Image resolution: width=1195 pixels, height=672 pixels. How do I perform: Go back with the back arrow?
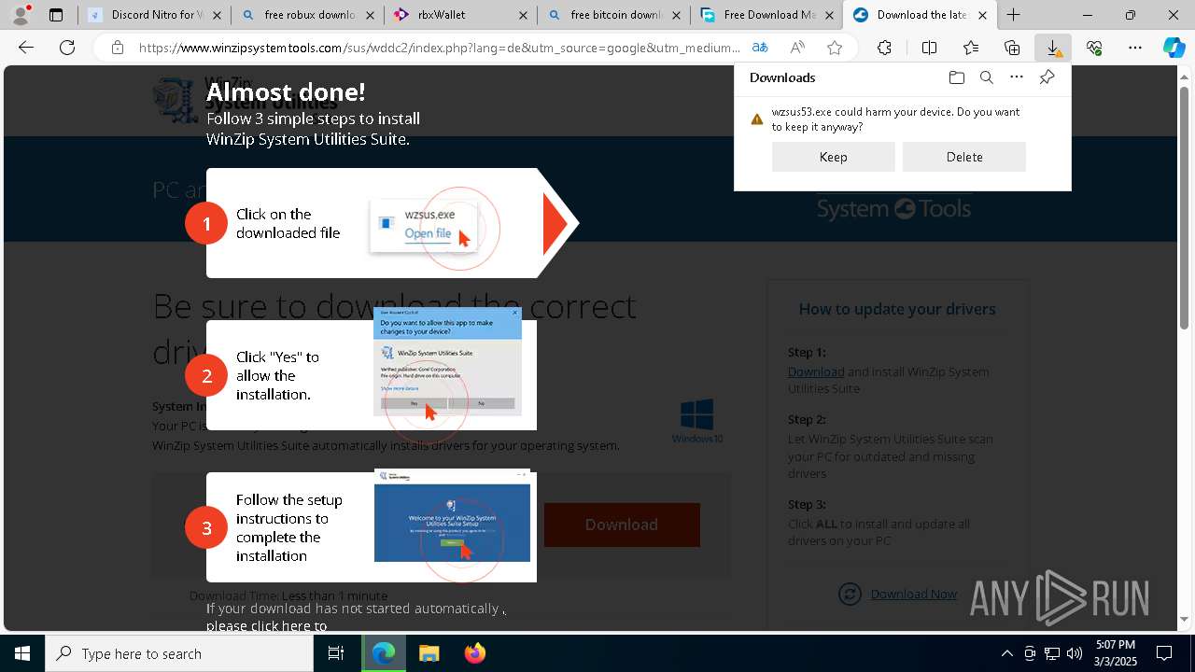point(26,48)
